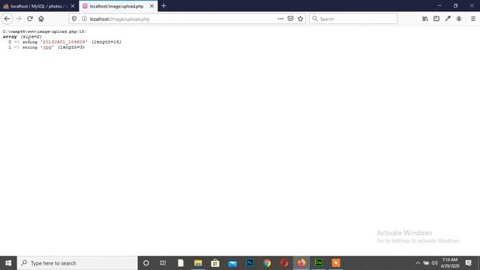The height and width of the screenshot is (270, 480).
Task: Open the red Opera taskbar icon
Action: tap(284, 263)
